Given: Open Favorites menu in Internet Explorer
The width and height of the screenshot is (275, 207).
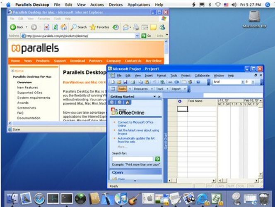Looking at the screenshot, I should pyautogui.click(x=43, y=19).
